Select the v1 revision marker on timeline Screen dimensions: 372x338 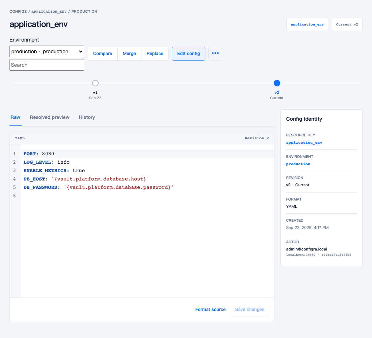pyautogui.click(x=95, y=83)
